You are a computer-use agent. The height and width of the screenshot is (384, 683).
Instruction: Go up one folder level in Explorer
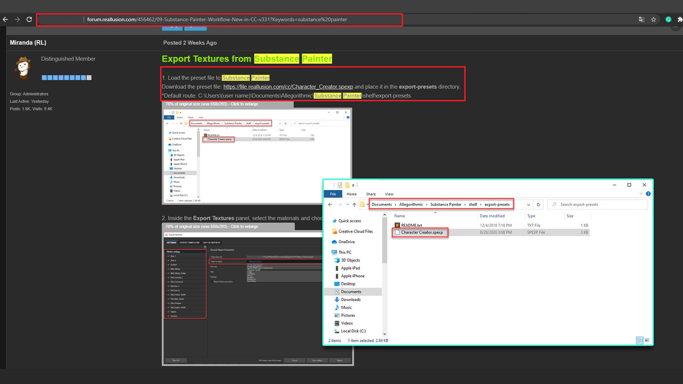tap(354, 204)
